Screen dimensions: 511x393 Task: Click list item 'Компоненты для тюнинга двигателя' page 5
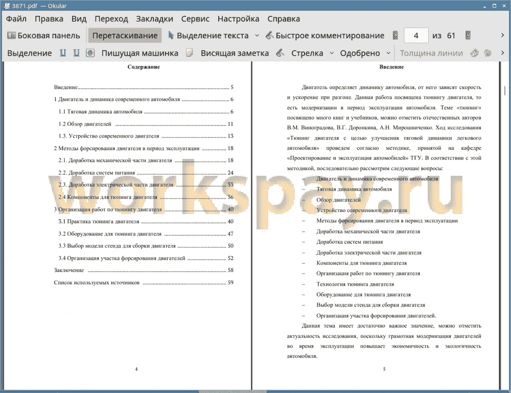pos(361,263)
